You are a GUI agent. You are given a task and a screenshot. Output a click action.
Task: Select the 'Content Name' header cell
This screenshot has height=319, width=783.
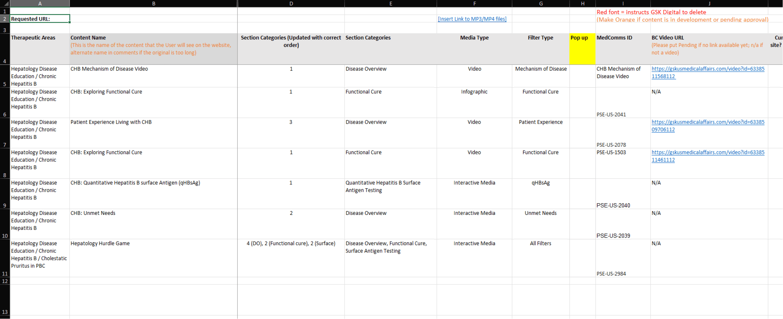click(153, 49)
